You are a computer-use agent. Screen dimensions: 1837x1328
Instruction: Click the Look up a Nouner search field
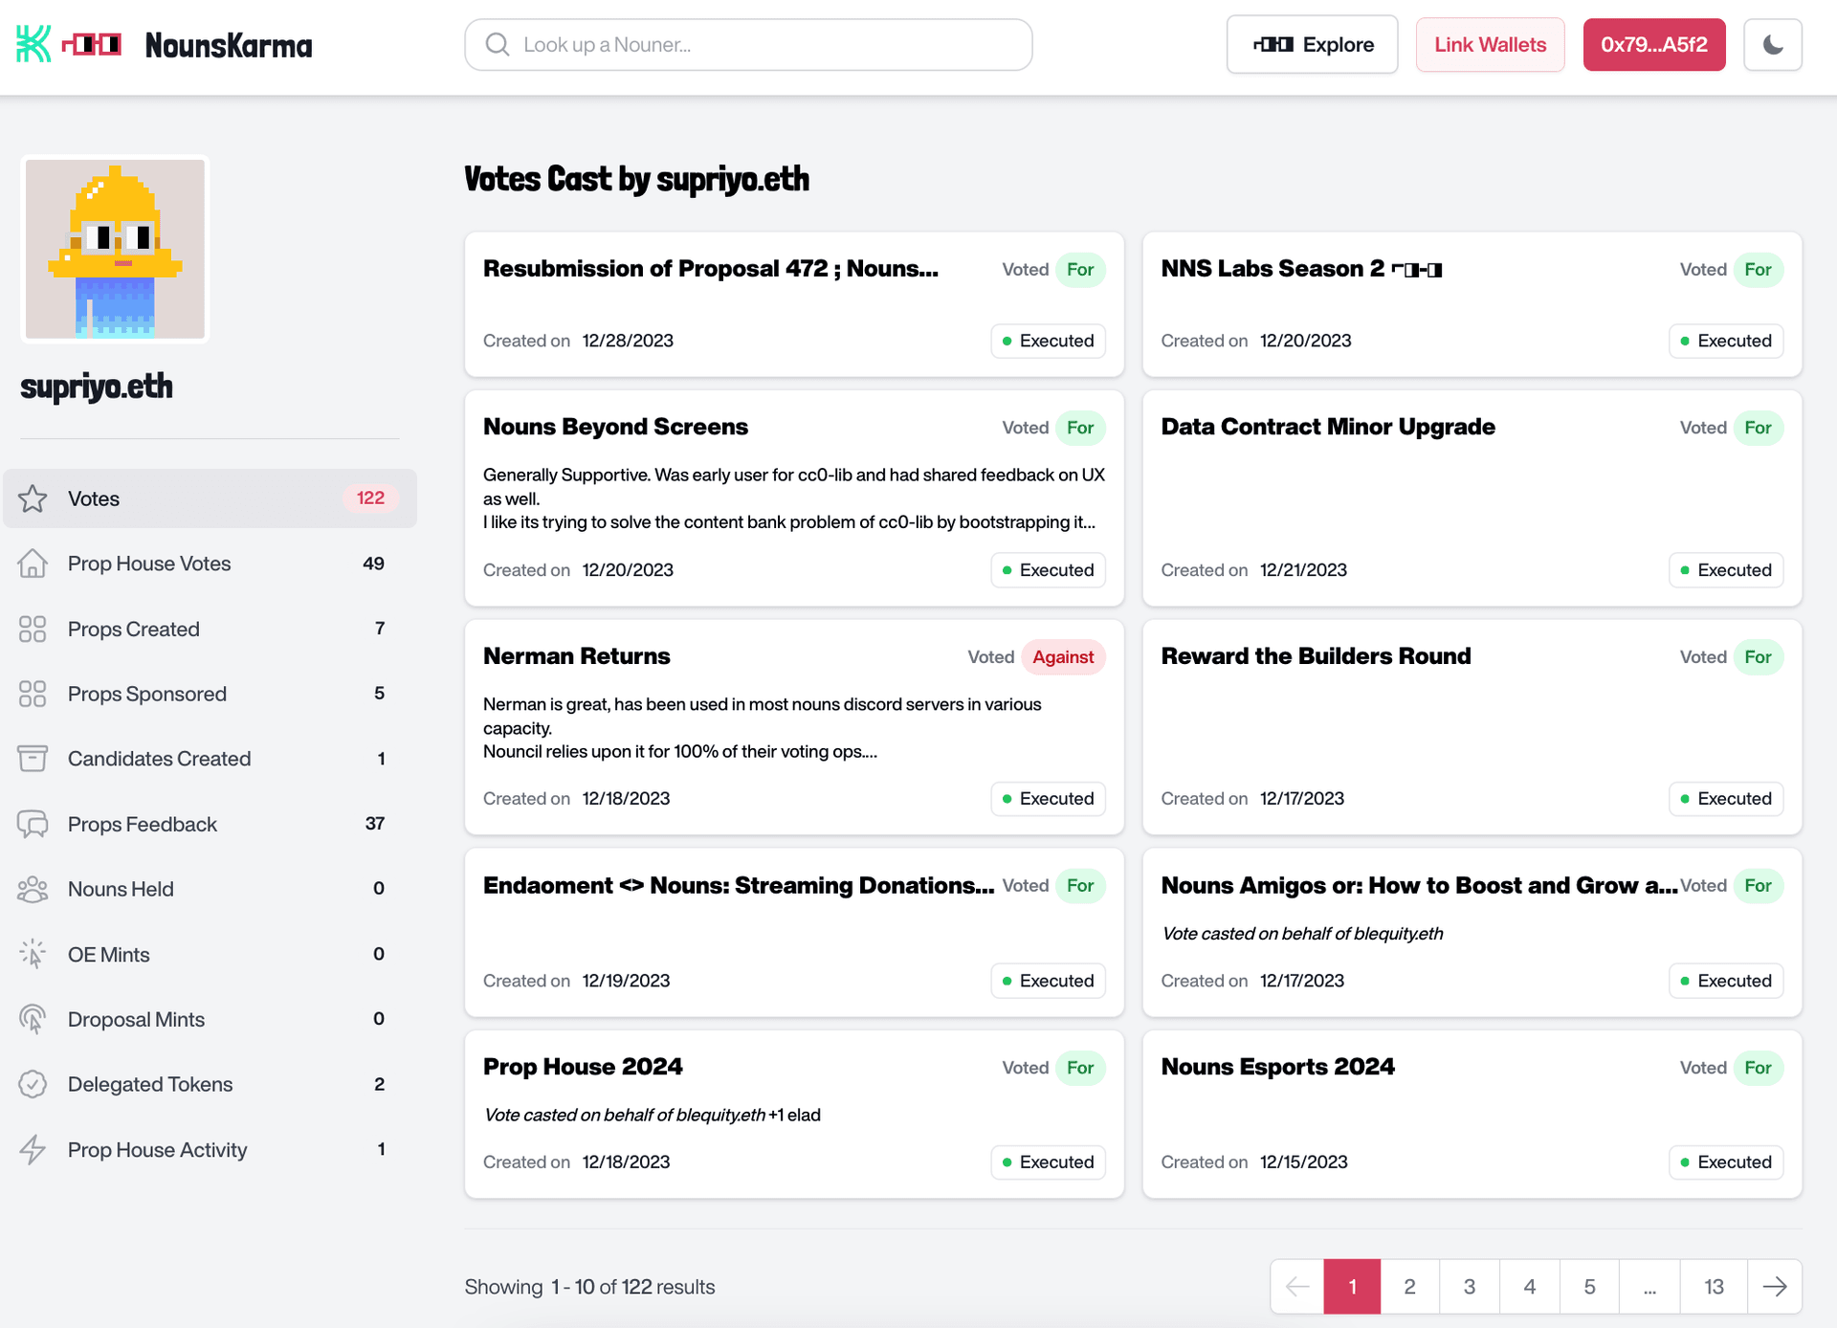(748, 45)
